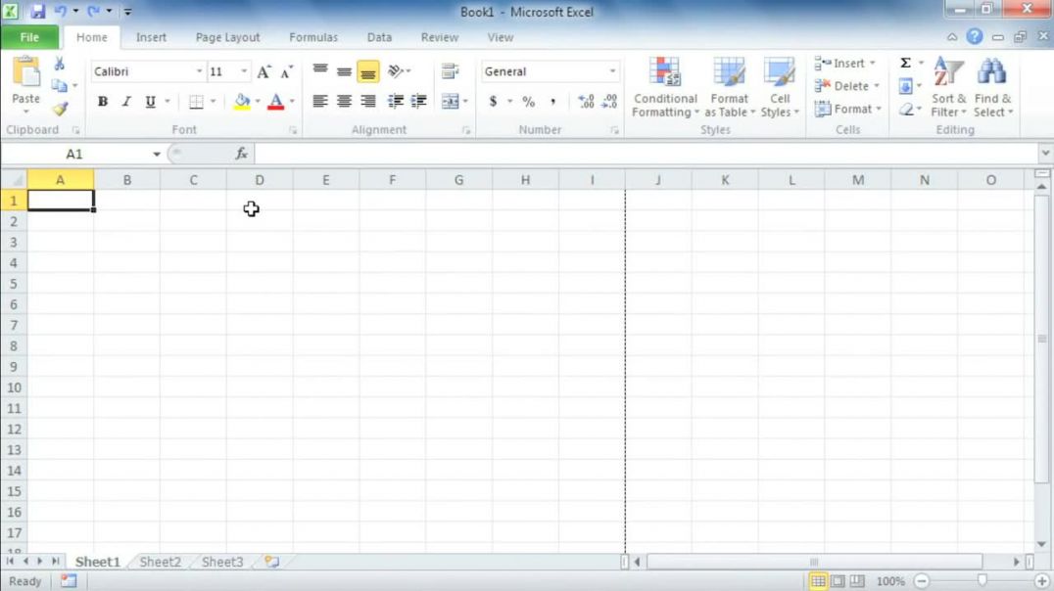
Task: Switch to the Formulas tab
Action: (x=313, y=37)
